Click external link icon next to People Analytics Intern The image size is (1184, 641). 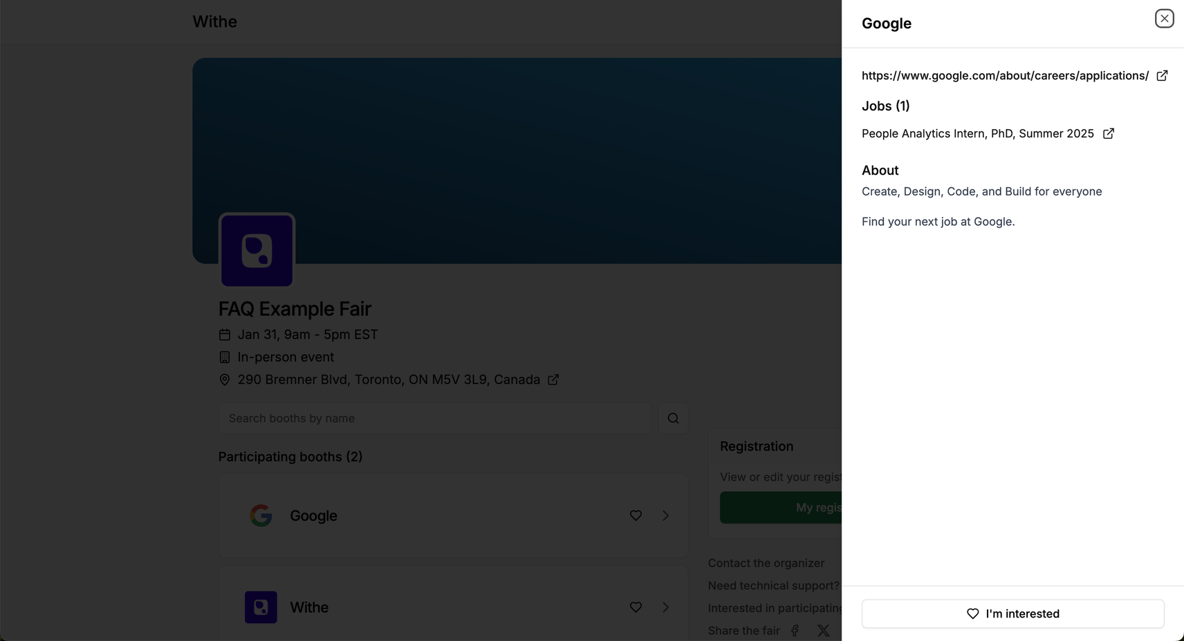1108,133
